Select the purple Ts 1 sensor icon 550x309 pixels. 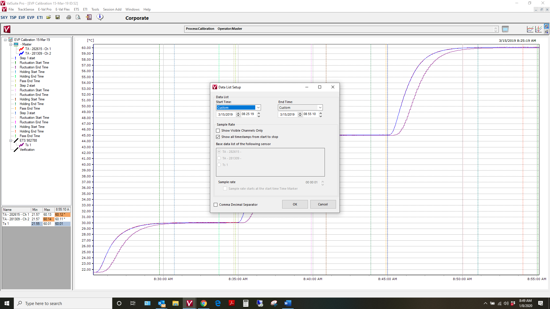[21, 145]
